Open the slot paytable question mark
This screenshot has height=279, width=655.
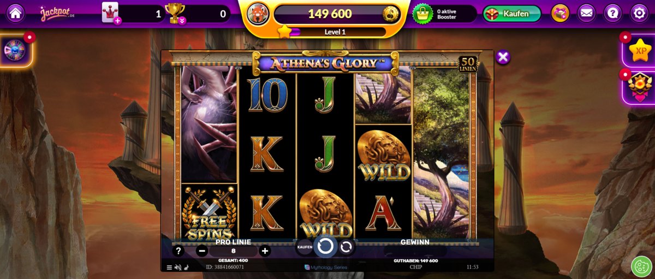pos(178,251)
